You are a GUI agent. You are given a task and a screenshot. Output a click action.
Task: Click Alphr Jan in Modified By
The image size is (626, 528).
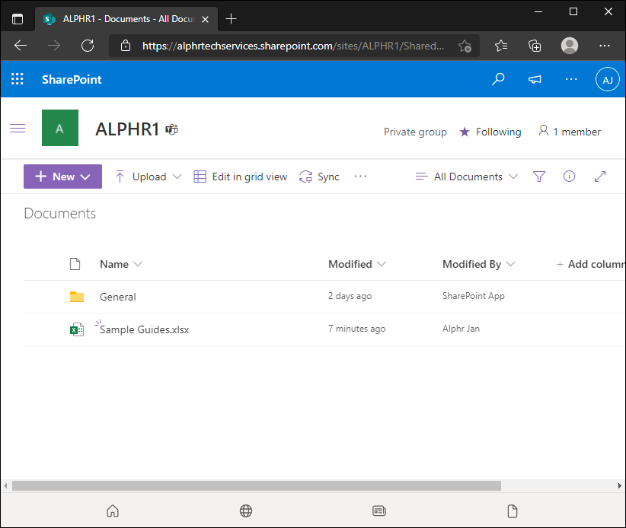coord(461,329)
